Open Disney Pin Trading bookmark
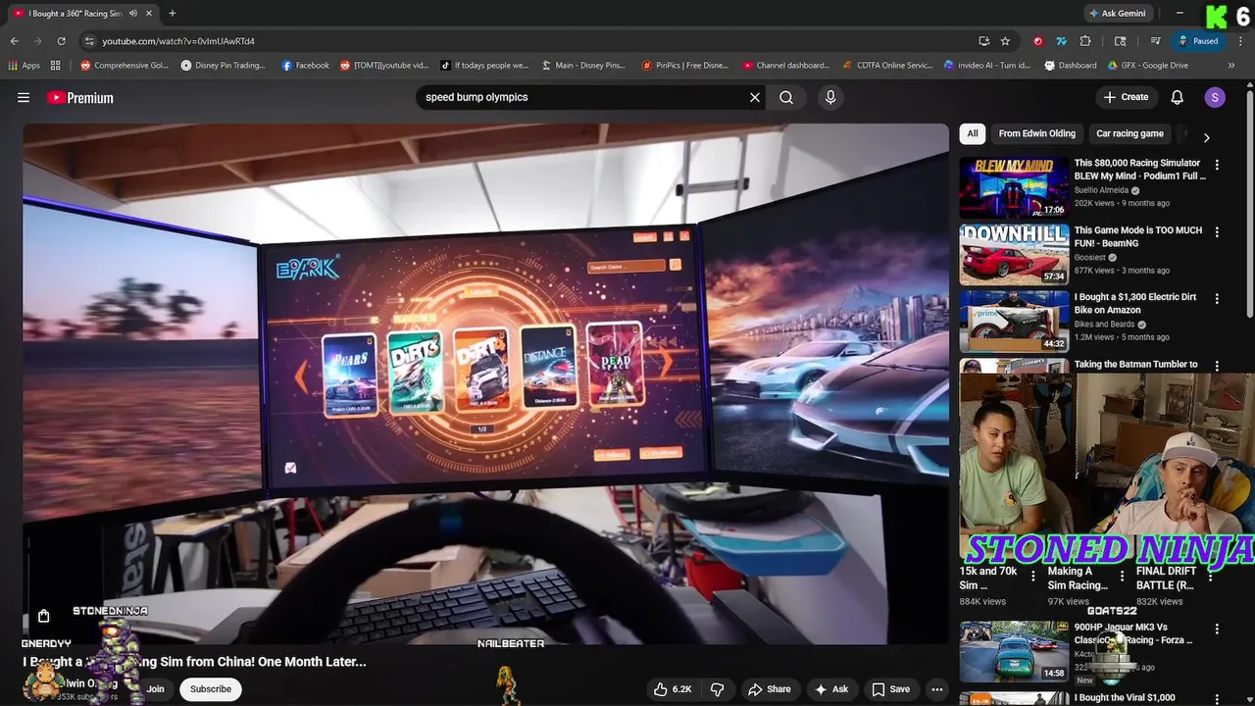This screenshot has height=706, width=1255. (x=224, y=66)
